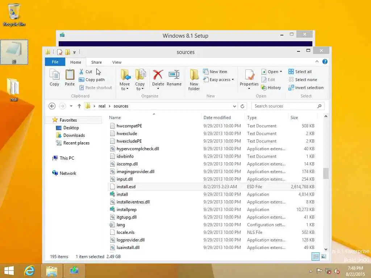
Task: Sort by the Type column header
Action: click(x=266, y=118)
